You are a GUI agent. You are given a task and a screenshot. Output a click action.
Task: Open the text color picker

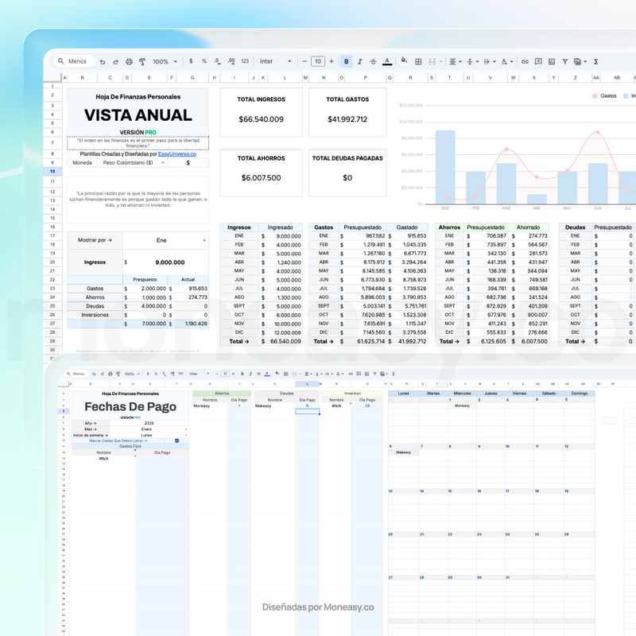[386, 61]
